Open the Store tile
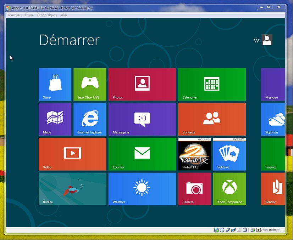This screenshot has height=240, width=293. 55,84
